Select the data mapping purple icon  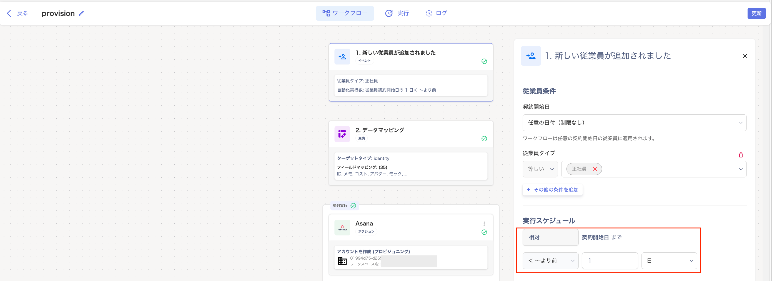coord(342,134)
